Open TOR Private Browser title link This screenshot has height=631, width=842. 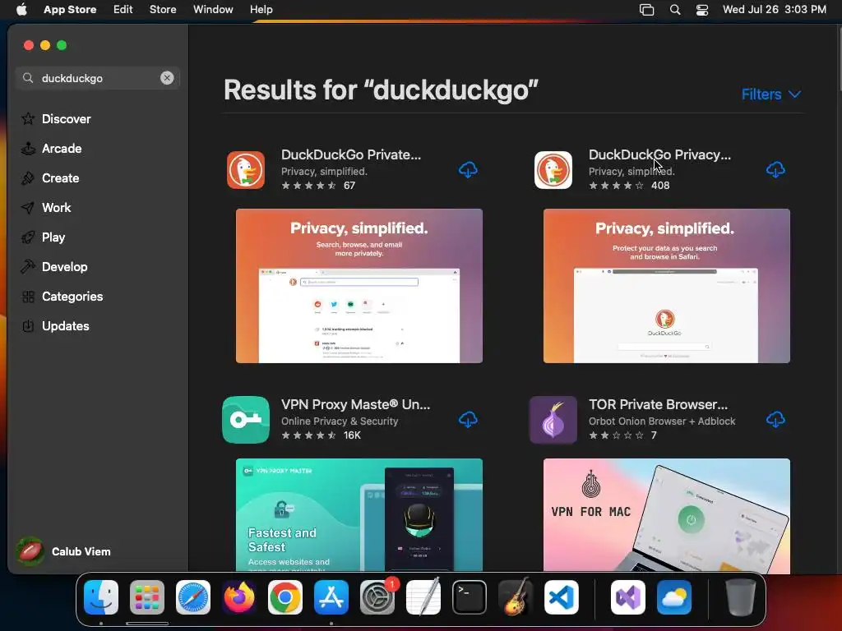pos(658,404)
